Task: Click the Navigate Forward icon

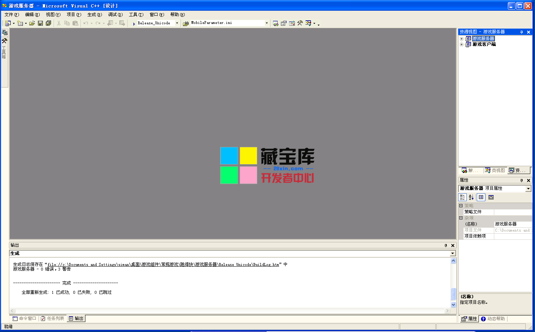Action: [x=122, y=23]
